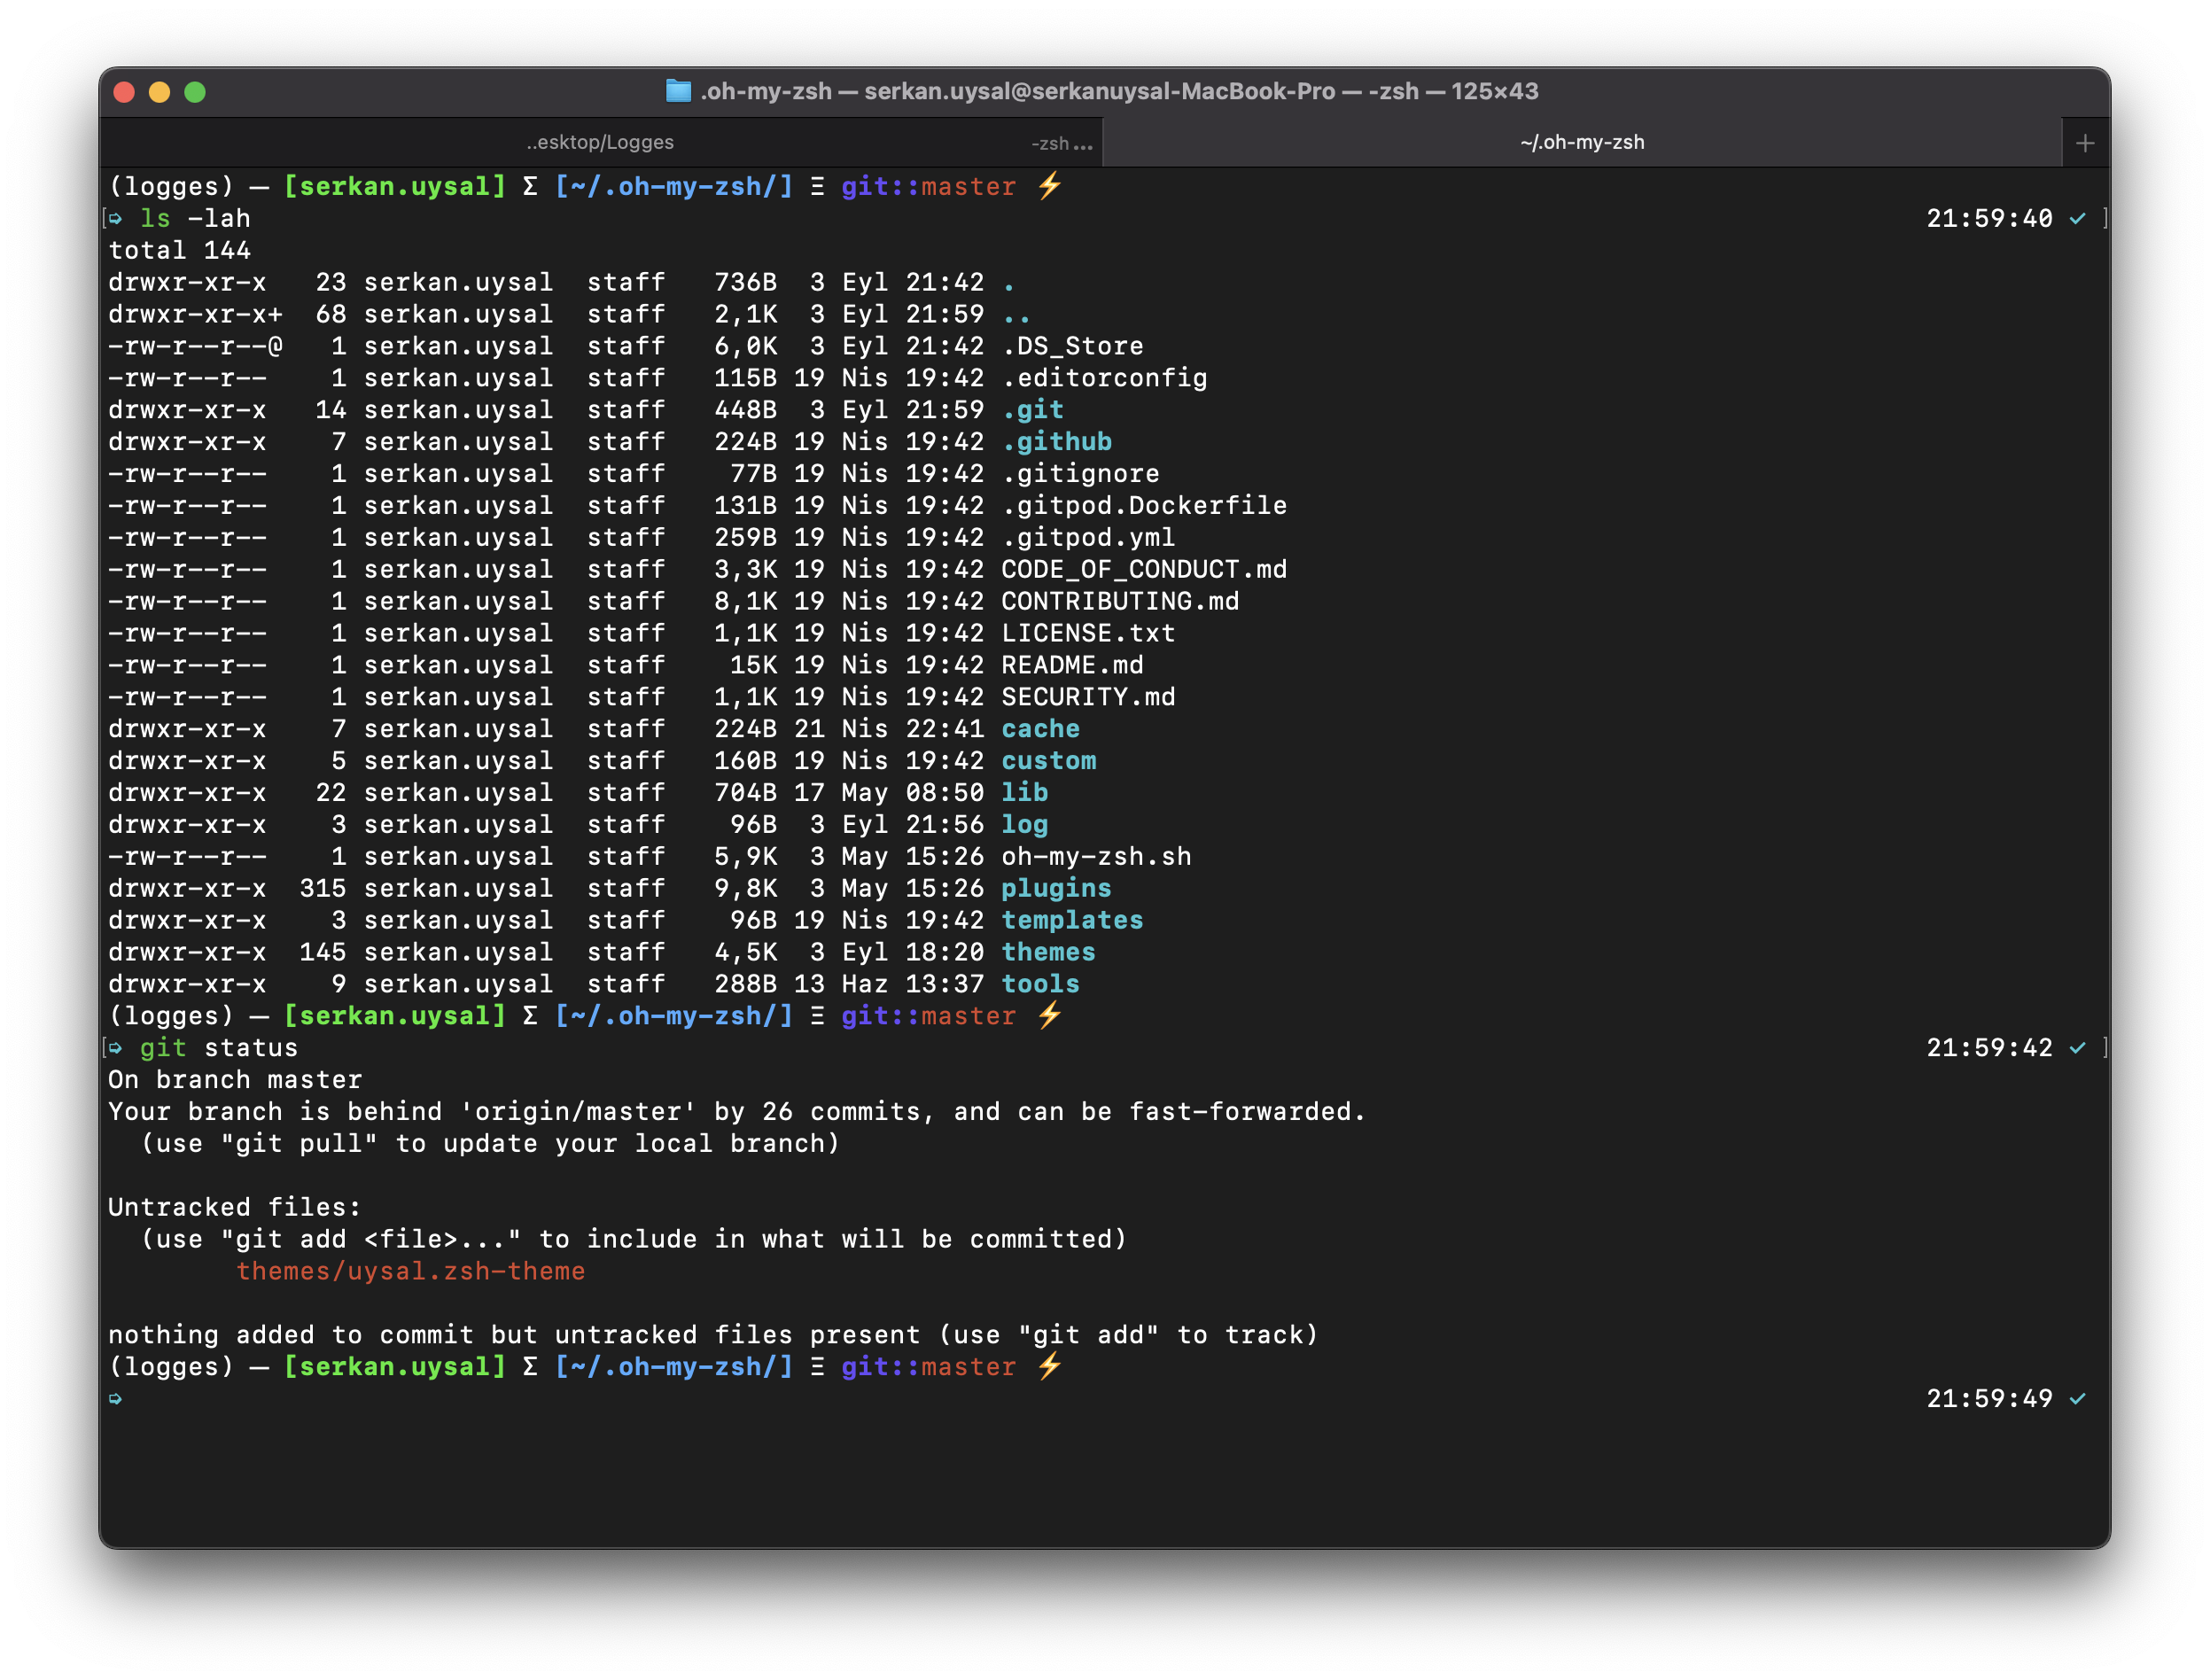
Task: Click the 315 link count for plugins
Action: pyautogui.click(x=323, y=889)
